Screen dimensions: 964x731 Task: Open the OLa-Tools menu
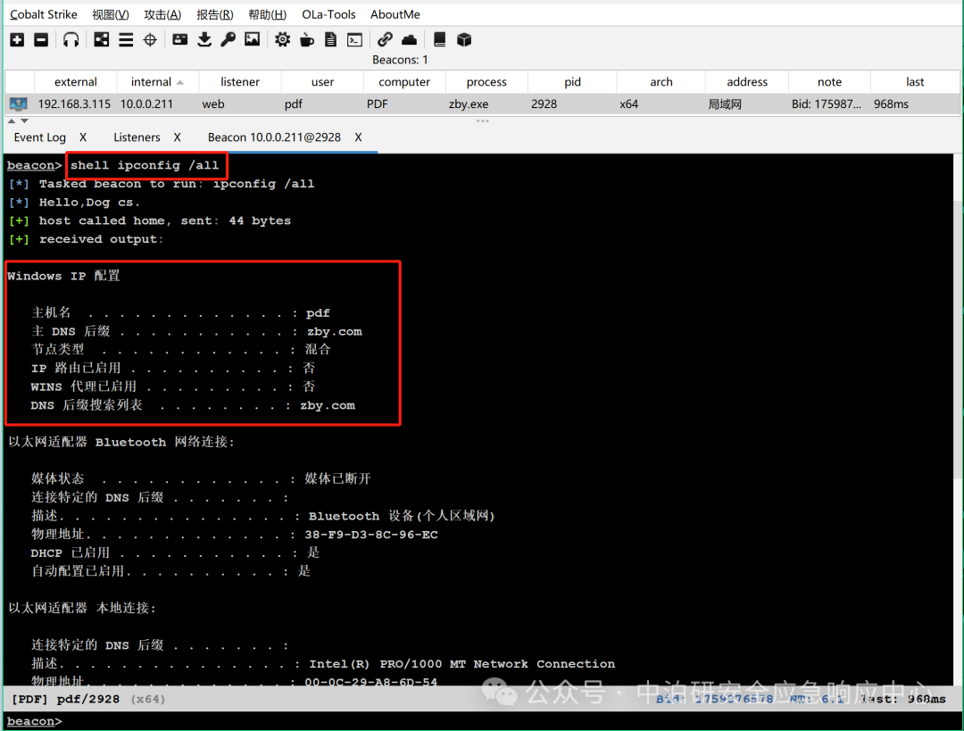328,14
